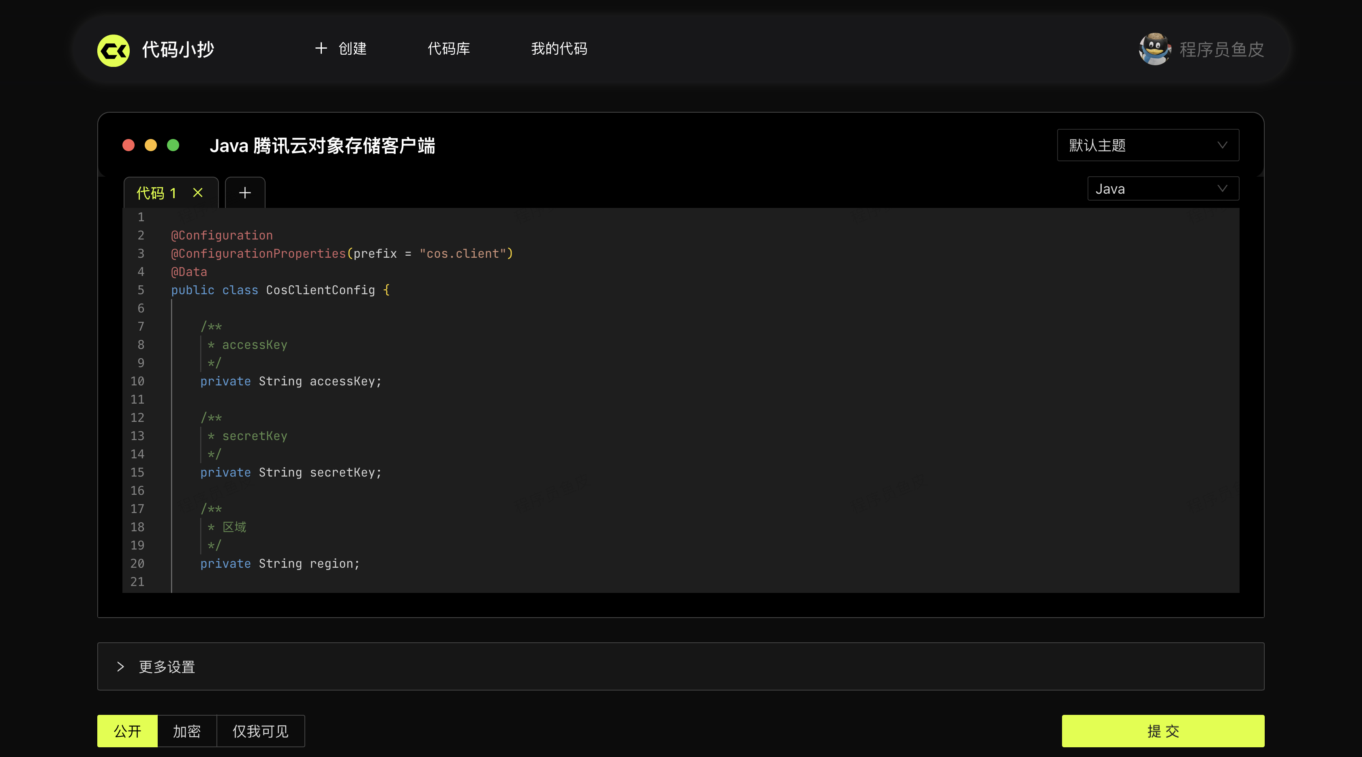Click the 程序员鱼皮 username link
Image resolution: width=1362 pixels, height=757 pixels.
pos(1221,50)
